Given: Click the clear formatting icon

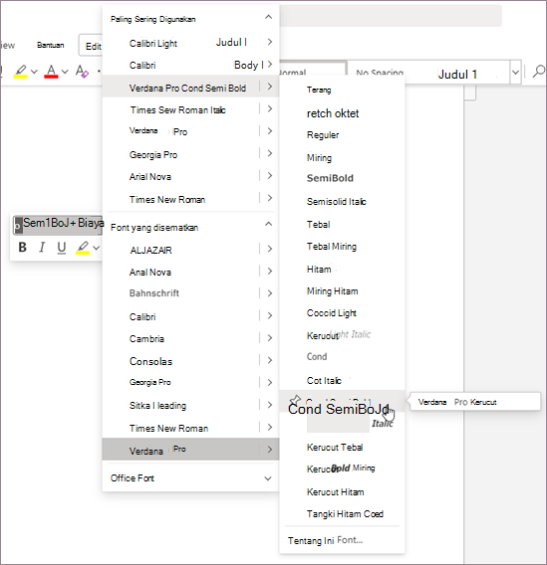Looking at the screenshot, I should click(82, 71).
